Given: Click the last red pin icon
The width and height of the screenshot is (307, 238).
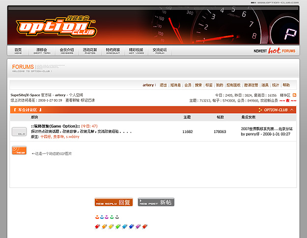Looking at the screenshot, I should (144, 226).
